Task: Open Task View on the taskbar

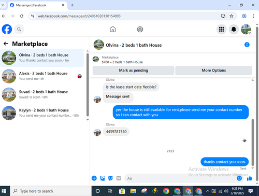Action: tap(110, 191)
